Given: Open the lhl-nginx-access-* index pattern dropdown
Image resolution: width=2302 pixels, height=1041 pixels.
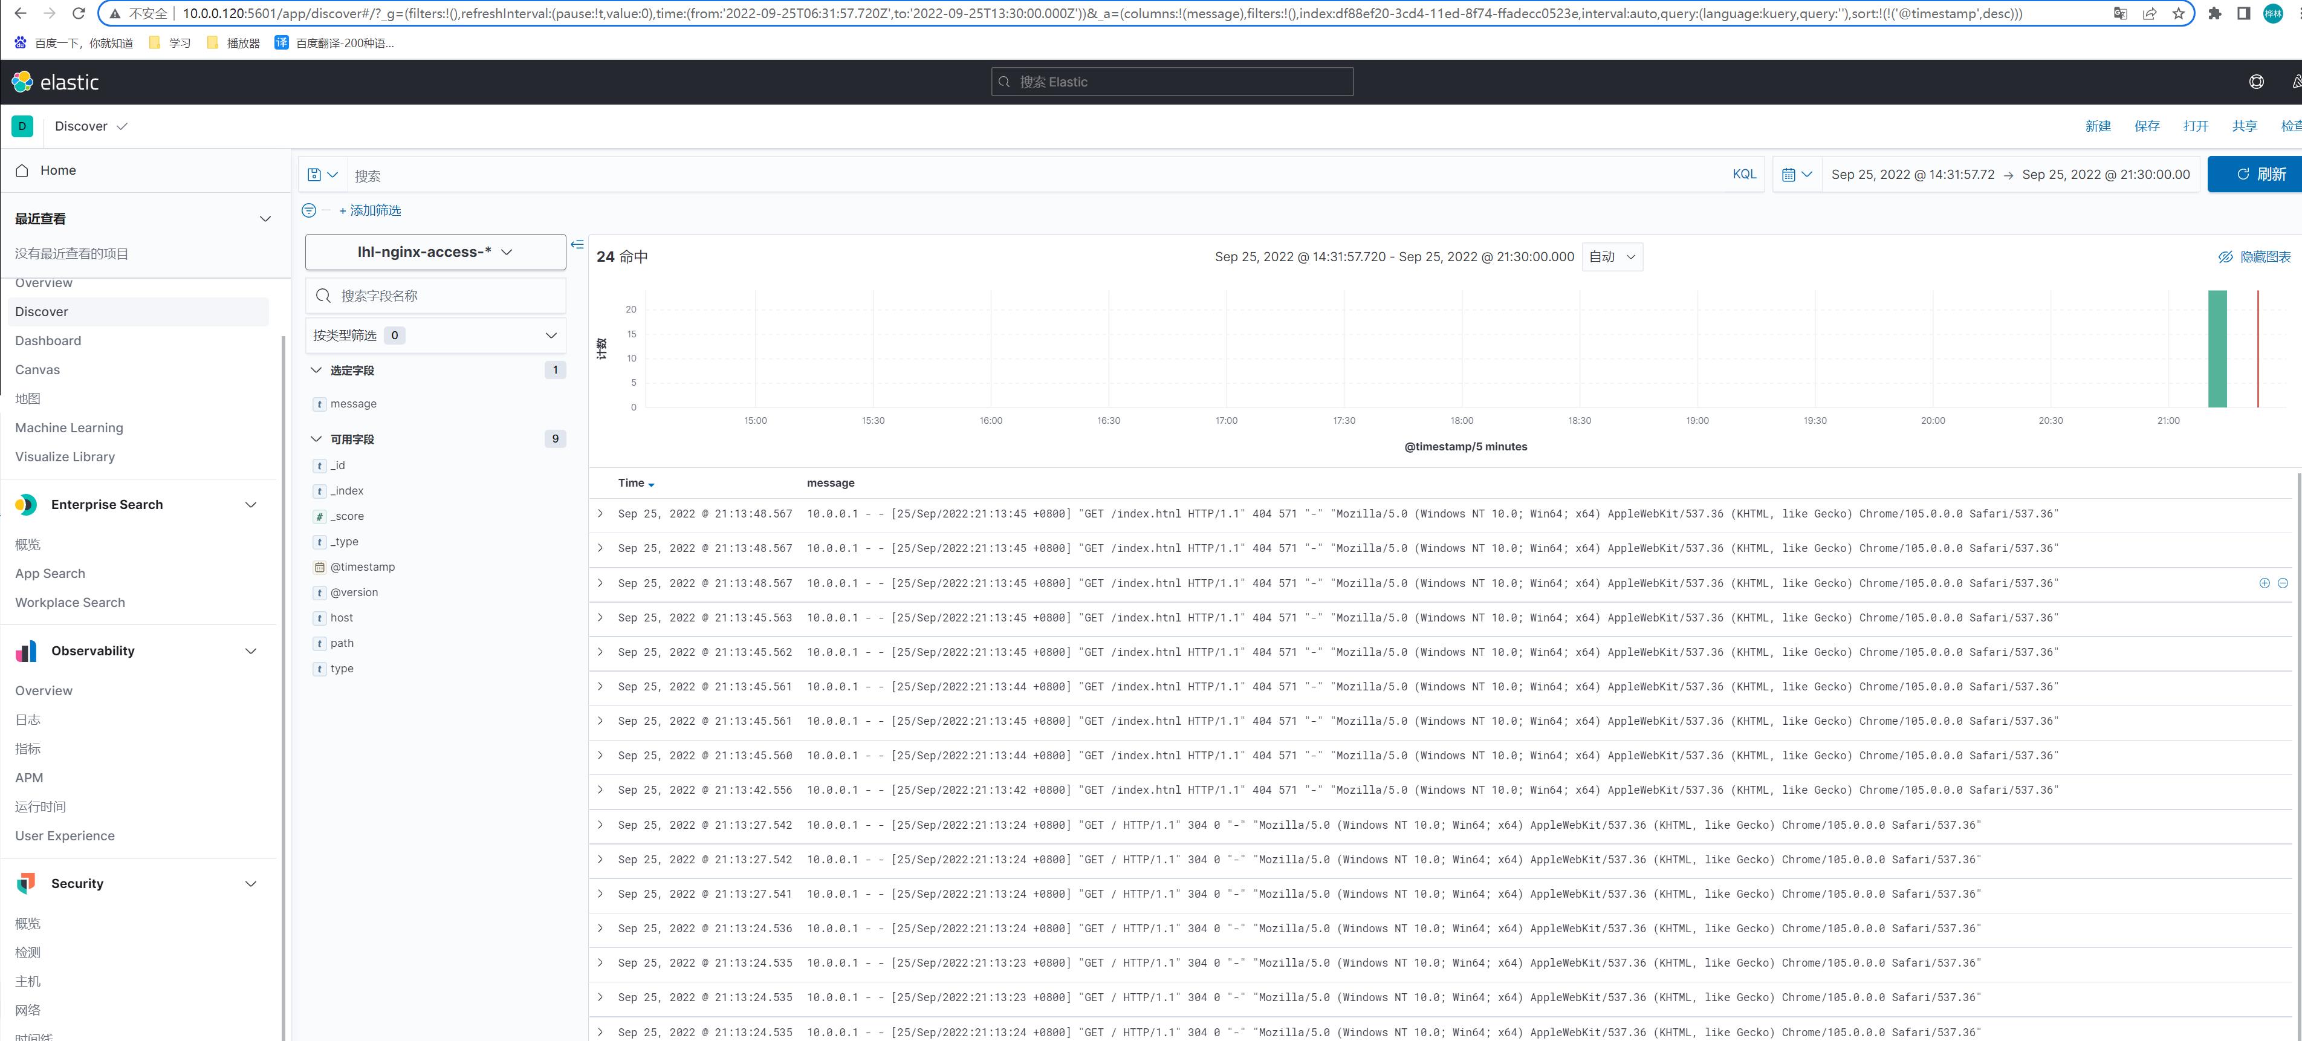Looking at the screenshot, I should coord(435,252).
